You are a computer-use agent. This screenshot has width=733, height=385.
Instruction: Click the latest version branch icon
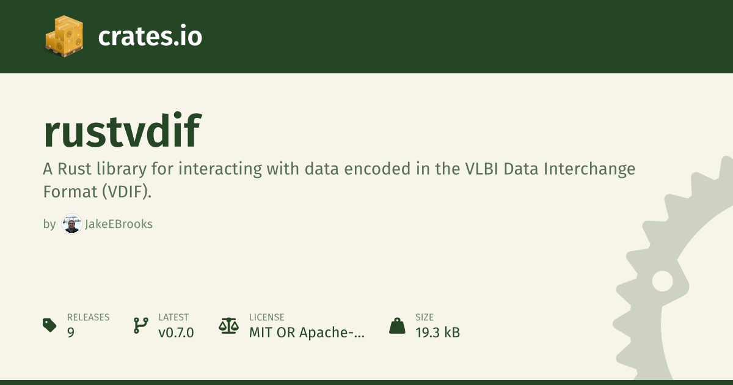[x=140, y=325]
